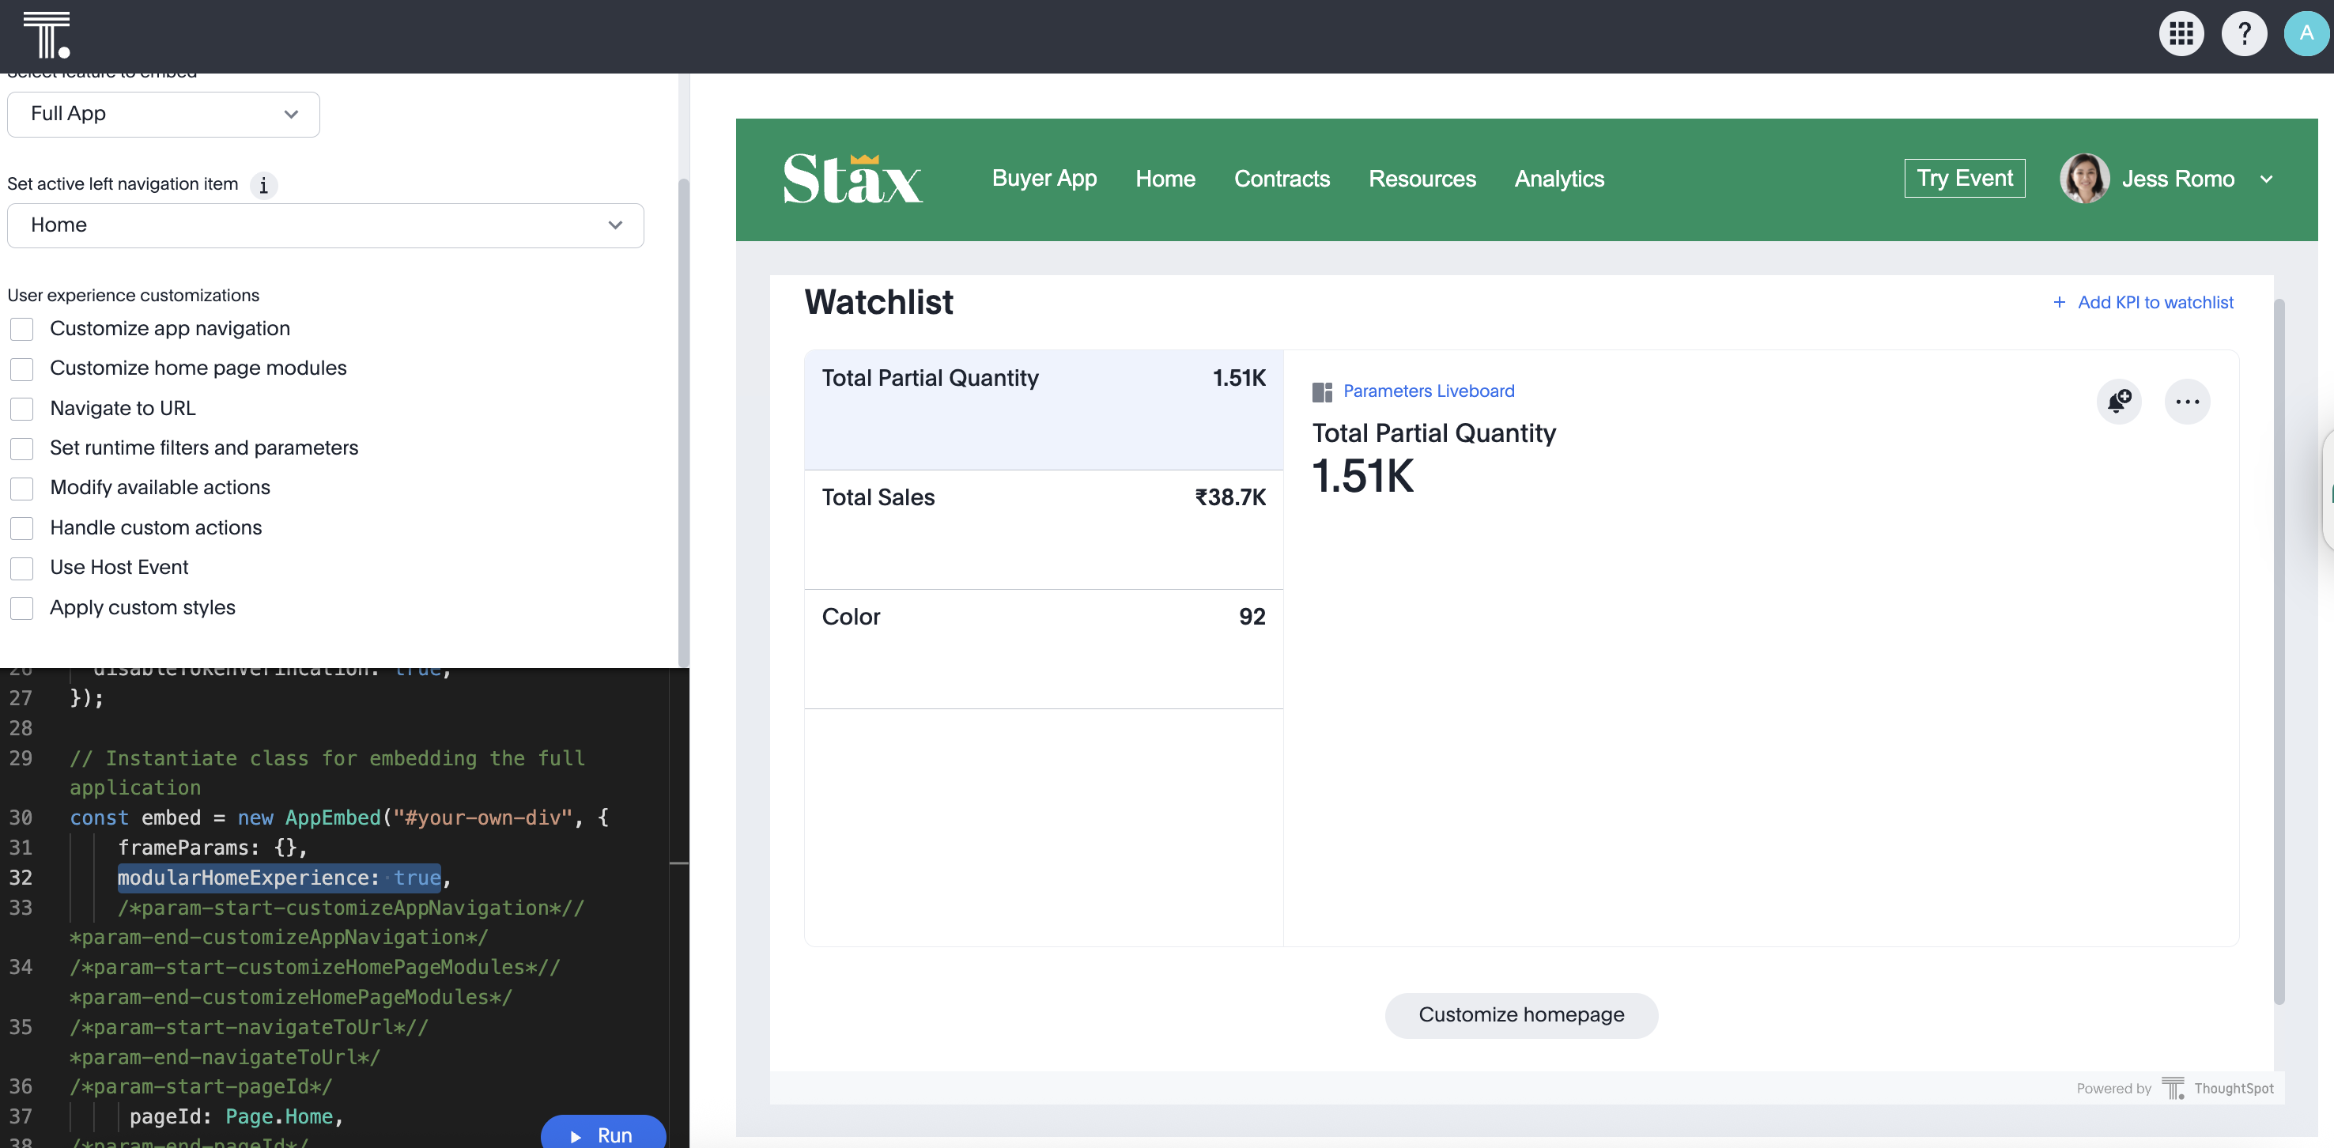Screen dimensions: 2334x1148
Task: Expand Jess Romo profile chevron
Action: point(2266,179)
